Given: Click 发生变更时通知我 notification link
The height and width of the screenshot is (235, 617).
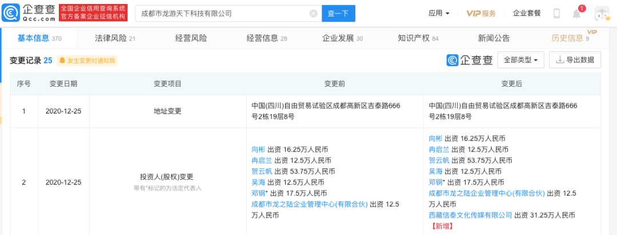Looking at the screenshot, I should click(x=91, y=60).
